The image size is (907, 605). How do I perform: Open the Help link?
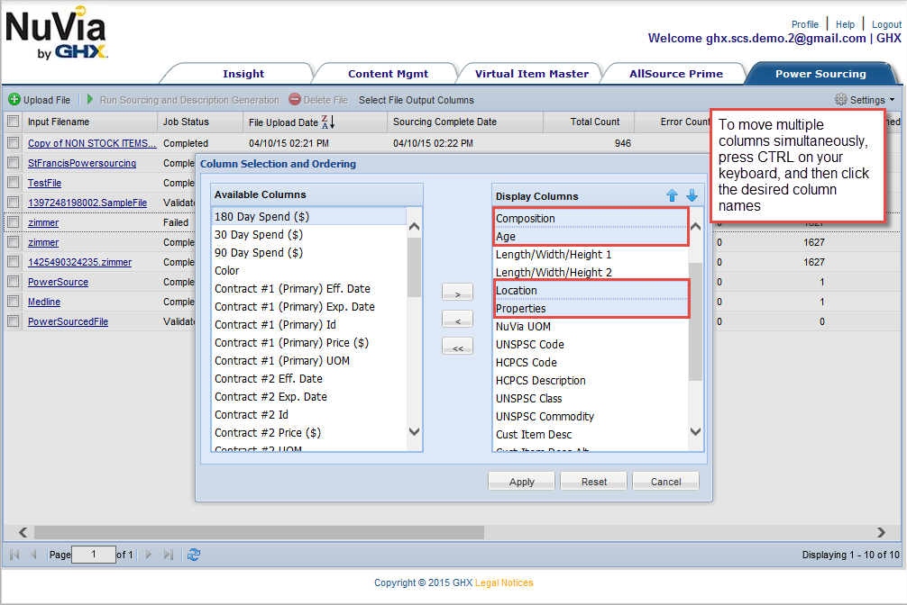point(845,24)
